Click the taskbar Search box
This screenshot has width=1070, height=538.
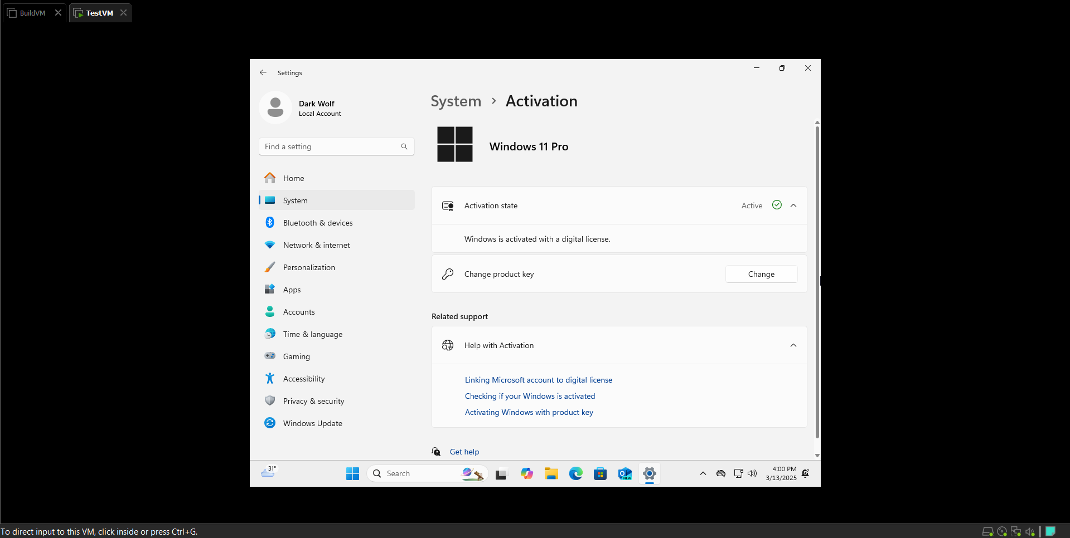(x=428, y=473)
